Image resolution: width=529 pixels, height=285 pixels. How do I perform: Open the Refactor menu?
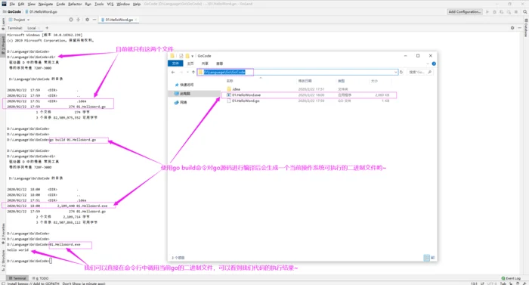point(75,4)
